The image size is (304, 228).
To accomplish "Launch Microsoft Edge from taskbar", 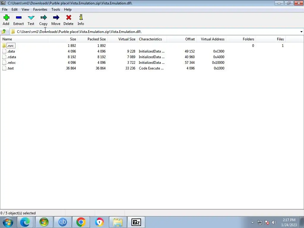I will [25, 222].
